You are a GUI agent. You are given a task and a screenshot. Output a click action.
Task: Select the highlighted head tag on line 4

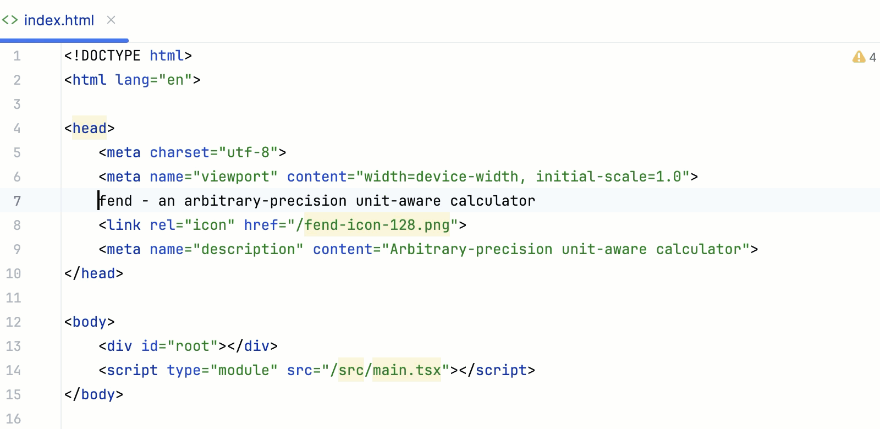(x=89, y=128)
